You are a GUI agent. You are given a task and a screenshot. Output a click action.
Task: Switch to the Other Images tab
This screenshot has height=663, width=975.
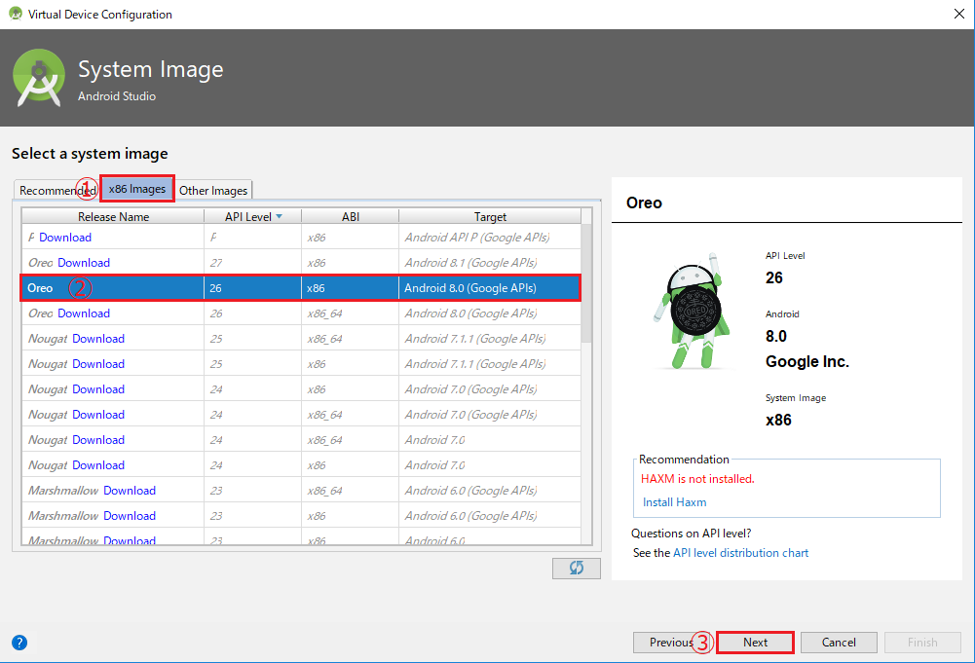pos(213,190)
